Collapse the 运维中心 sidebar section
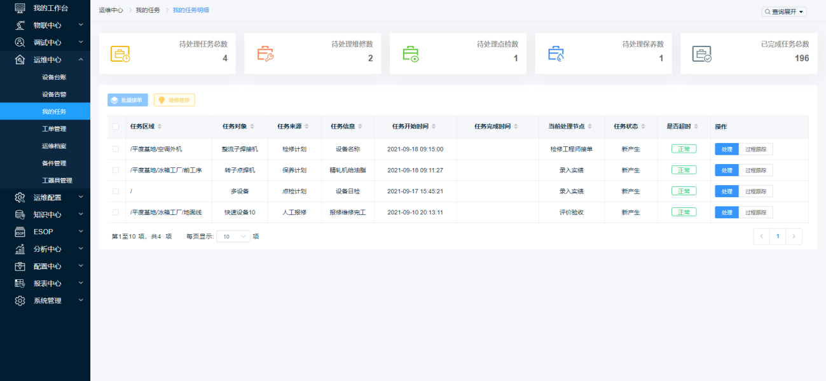Screen dimensions: 826x381 81,59
